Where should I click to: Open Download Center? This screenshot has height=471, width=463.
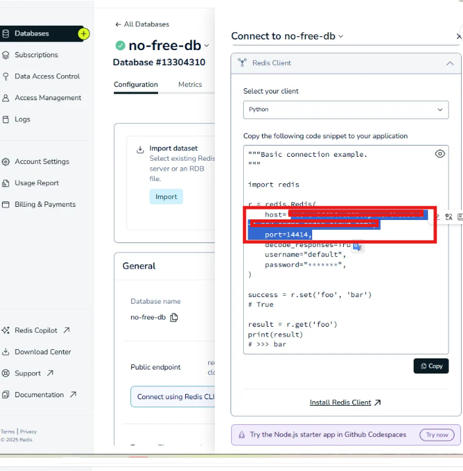click(43, 352)
